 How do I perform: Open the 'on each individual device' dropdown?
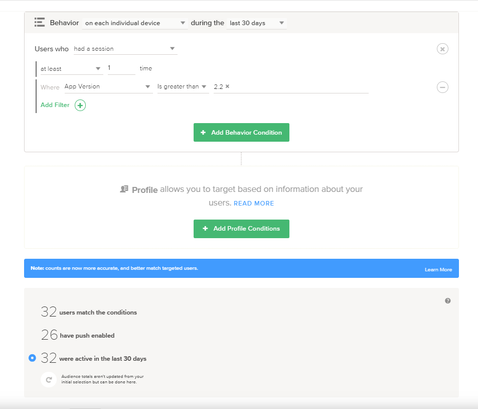point(134,23)
